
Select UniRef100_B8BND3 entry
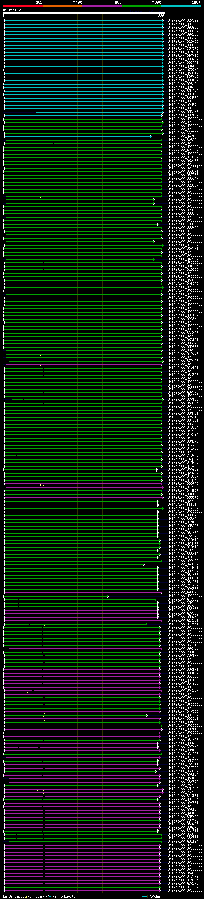click(183, 45)
